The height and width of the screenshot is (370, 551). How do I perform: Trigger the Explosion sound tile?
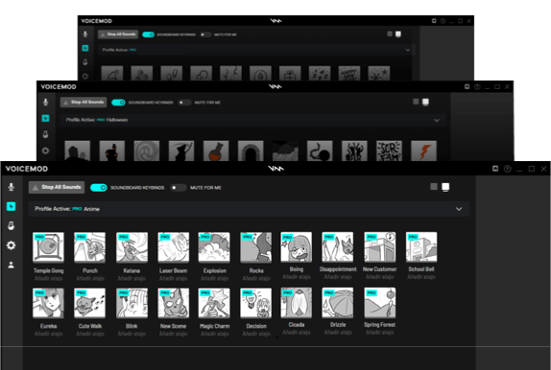click(214, 246)
